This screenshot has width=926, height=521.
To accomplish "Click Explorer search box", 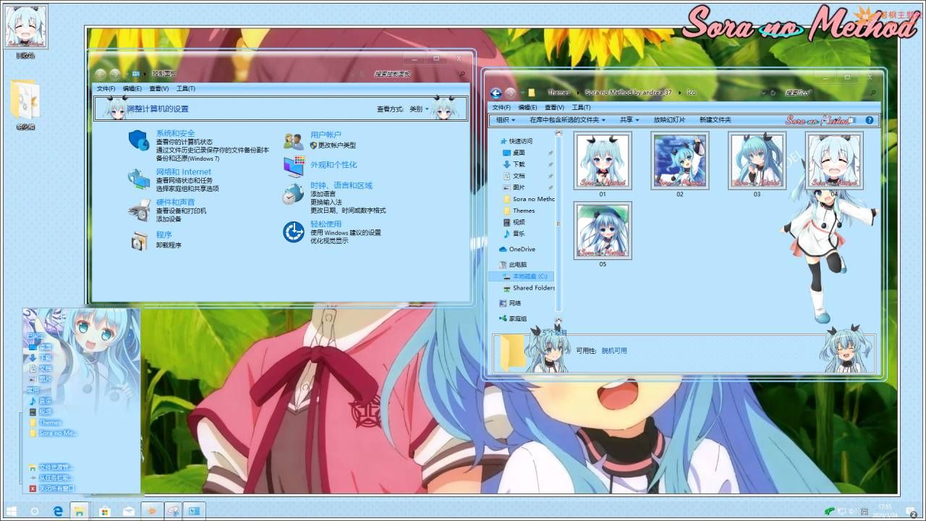I will click(x=829, y=93).
